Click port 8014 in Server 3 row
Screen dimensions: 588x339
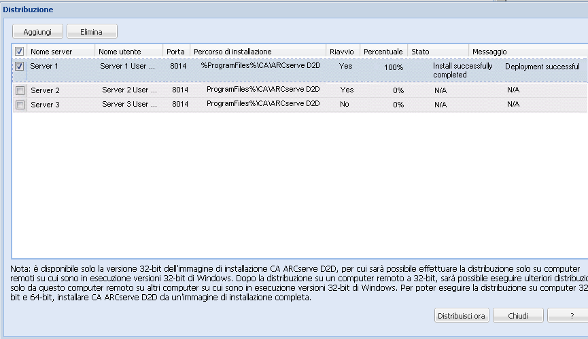point(180,104)
